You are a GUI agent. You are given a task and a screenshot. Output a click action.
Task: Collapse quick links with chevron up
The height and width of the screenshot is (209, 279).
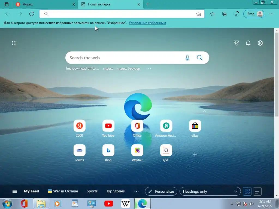point(205,111)
